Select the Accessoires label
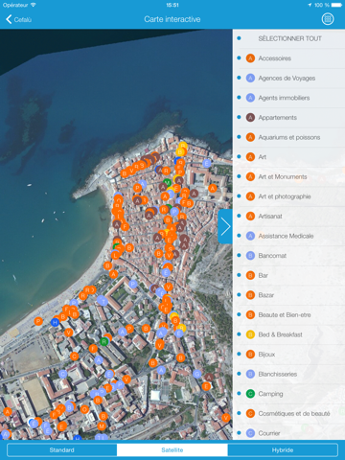 coord(275,58)
